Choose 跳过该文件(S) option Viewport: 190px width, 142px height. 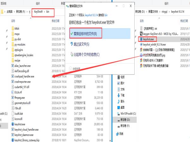click(x=80, y=44)
